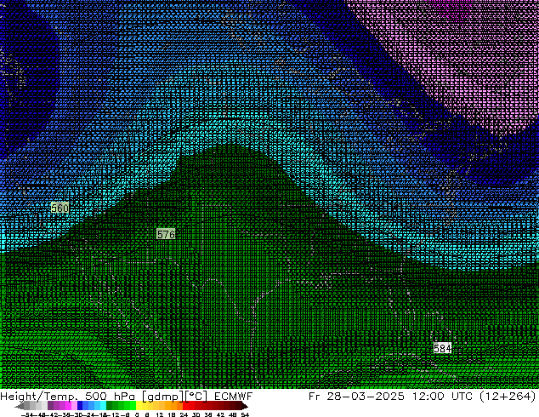Click the 'ECMWF' model name text
The image size is (539, 417).
pos(234,397)
